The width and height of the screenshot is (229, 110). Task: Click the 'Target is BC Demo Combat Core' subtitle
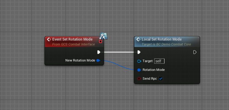pyautogui.click(x=166, y=44)
